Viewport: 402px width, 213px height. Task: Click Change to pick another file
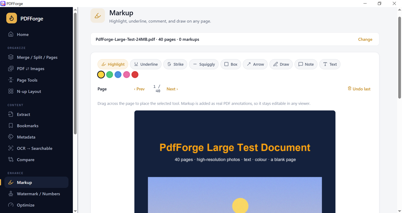[365, 39]
